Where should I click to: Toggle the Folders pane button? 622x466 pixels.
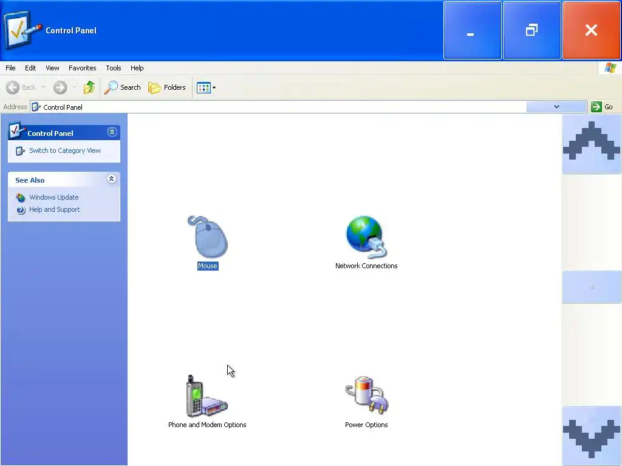pyautogui.click(x=167, y=87)
